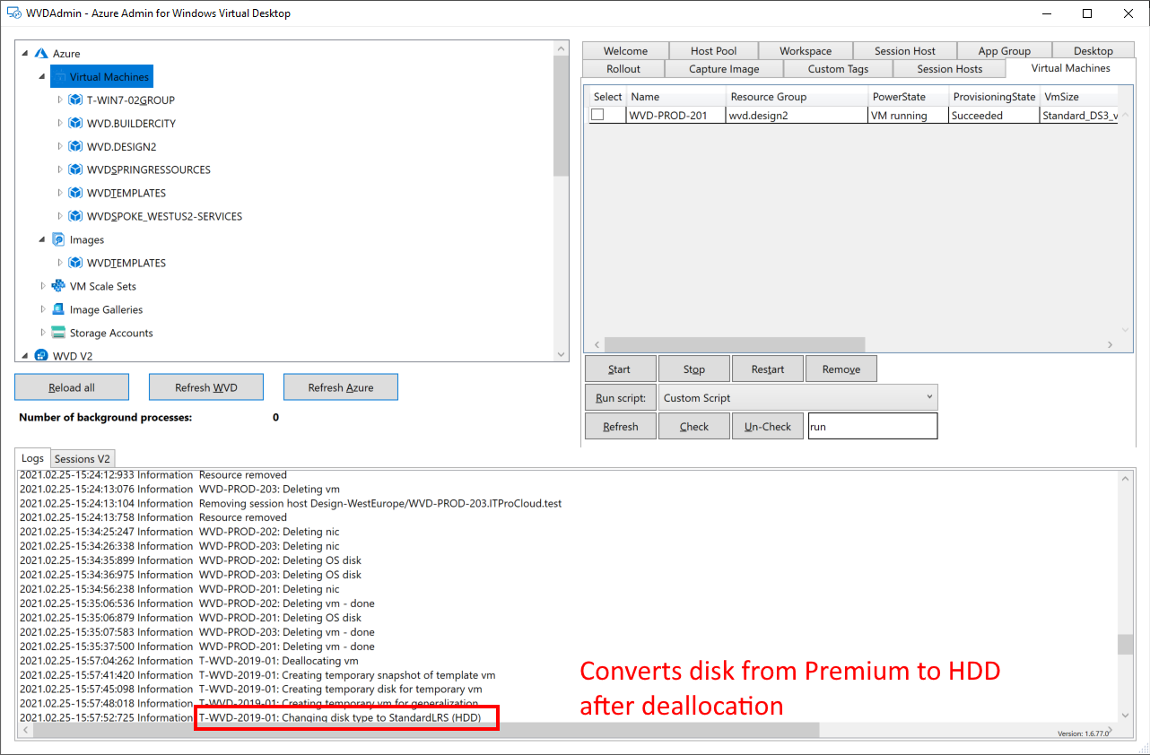The width and height of the screenshot is (1150, 755).
Task: Expand the WVD.DESIGN2 node
Action: 59,147
